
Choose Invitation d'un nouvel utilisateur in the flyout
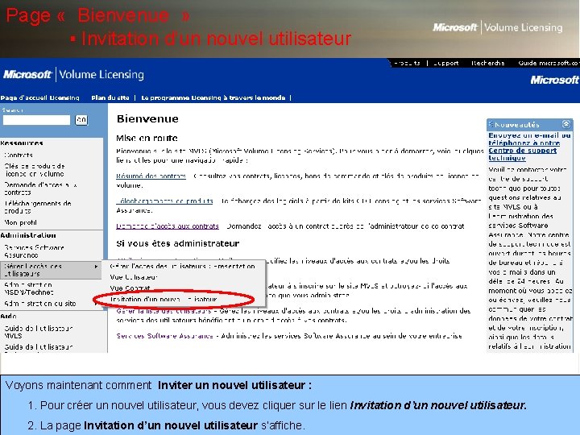pyautogui.click(x=164, y=299)
